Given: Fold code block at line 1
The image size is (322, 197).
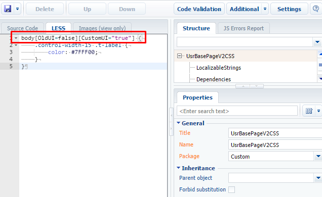Looking at the screenshot, I should point(16,38).
